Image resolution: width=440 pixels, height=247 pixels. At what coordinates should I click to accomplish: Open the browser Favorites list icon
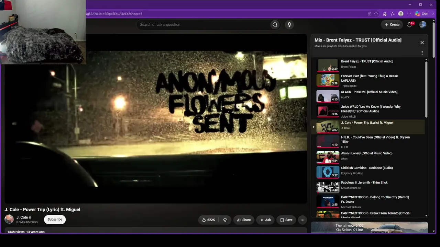coord(393,14)
